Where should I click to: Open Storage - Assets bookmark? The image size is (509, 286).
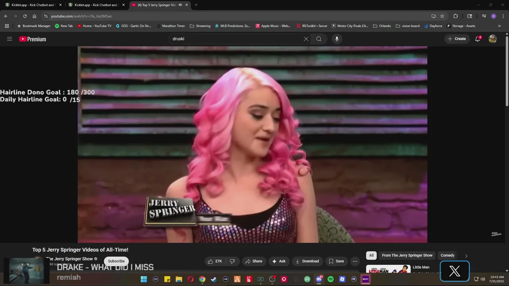461,26
